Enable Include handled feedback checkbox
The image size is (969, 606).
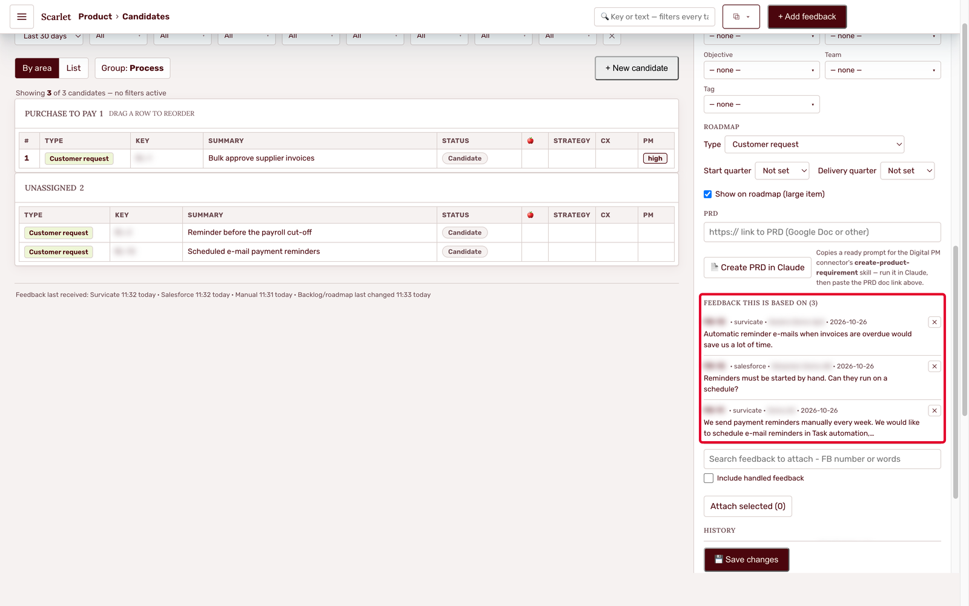click(709, 478)
